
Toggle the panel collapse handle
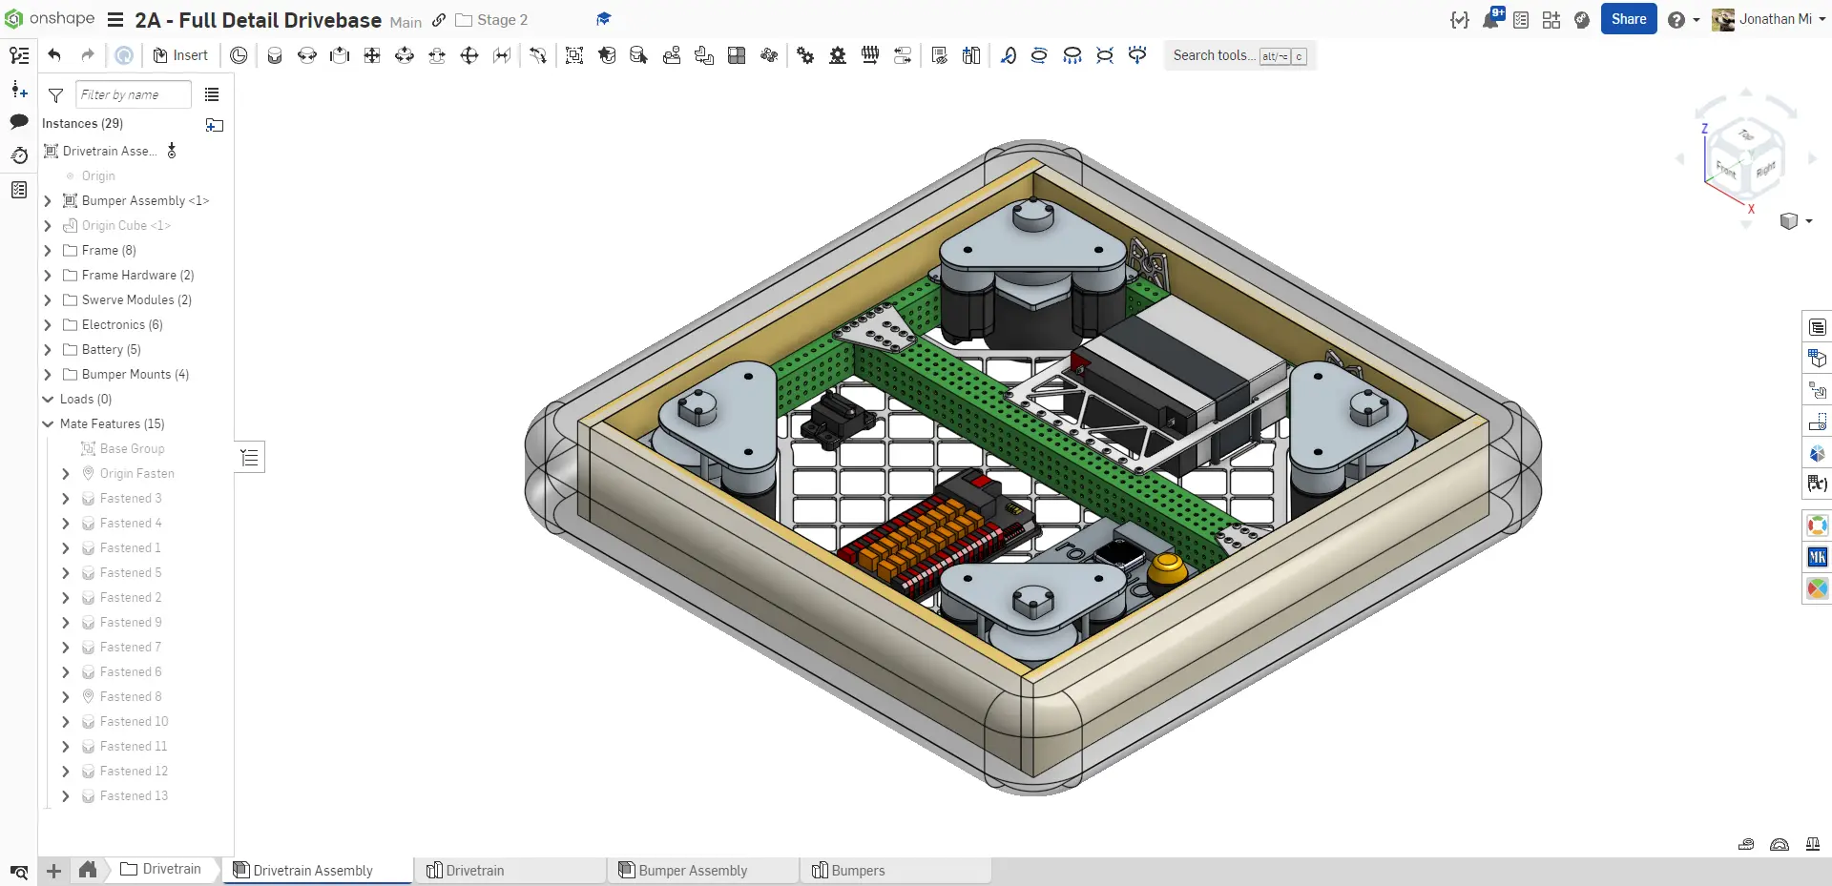(x=250, y=458)
